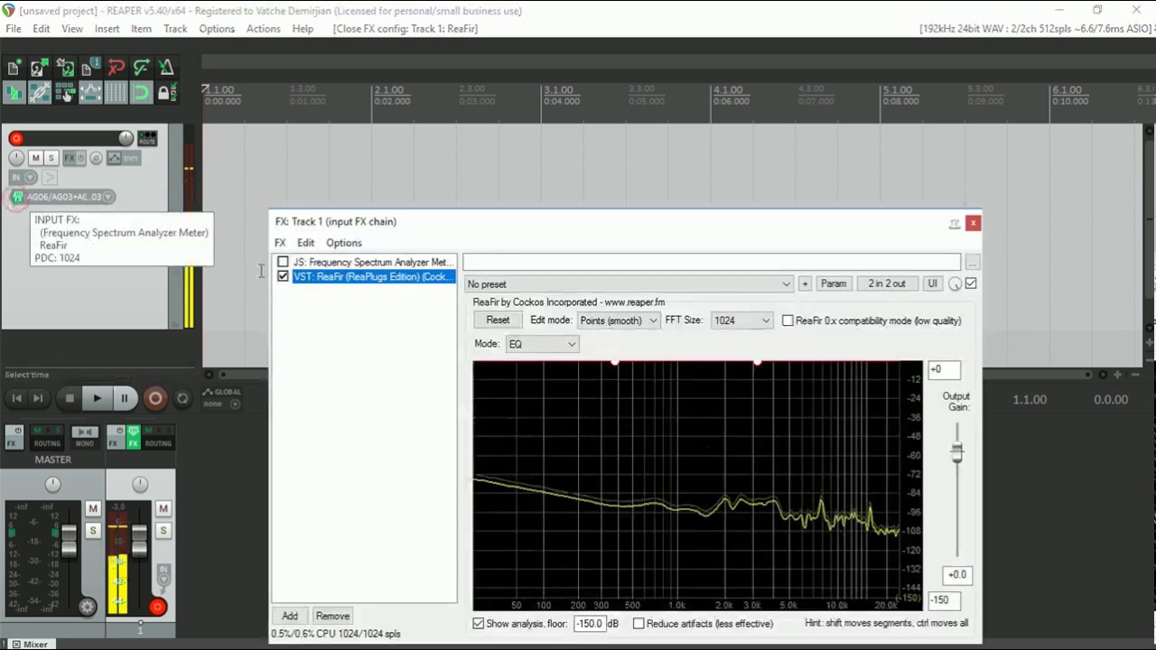Toggle Show analysis floor checkbox
Screen dimensions: 1156x650
479,623
